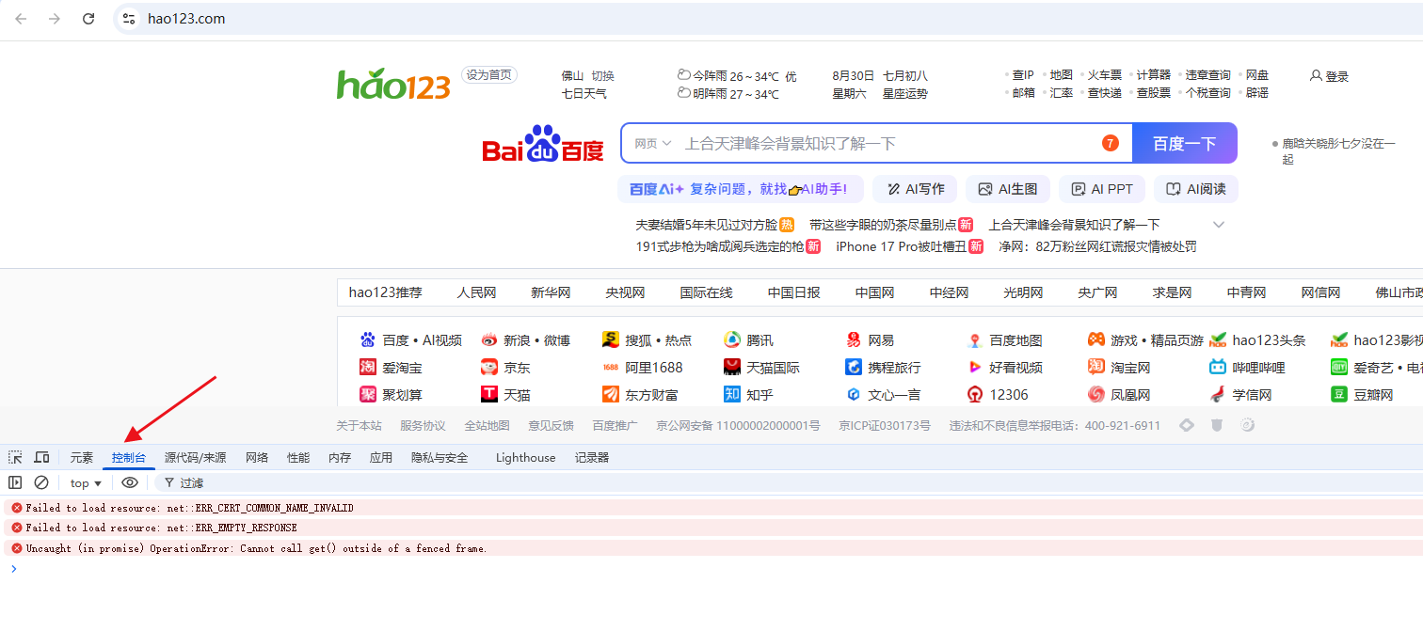
Task: Open 爱淘宝 site icon
Action: click(367, 367)
